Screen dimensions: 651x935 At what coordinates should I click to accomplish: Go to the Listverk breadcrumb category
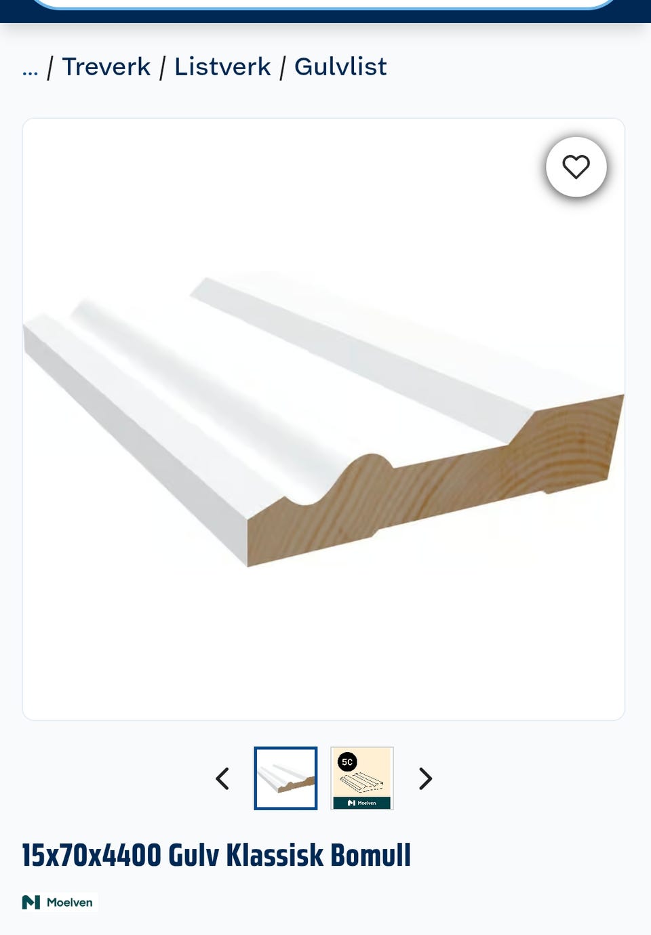pyautogui.click(x=222, y=67)
